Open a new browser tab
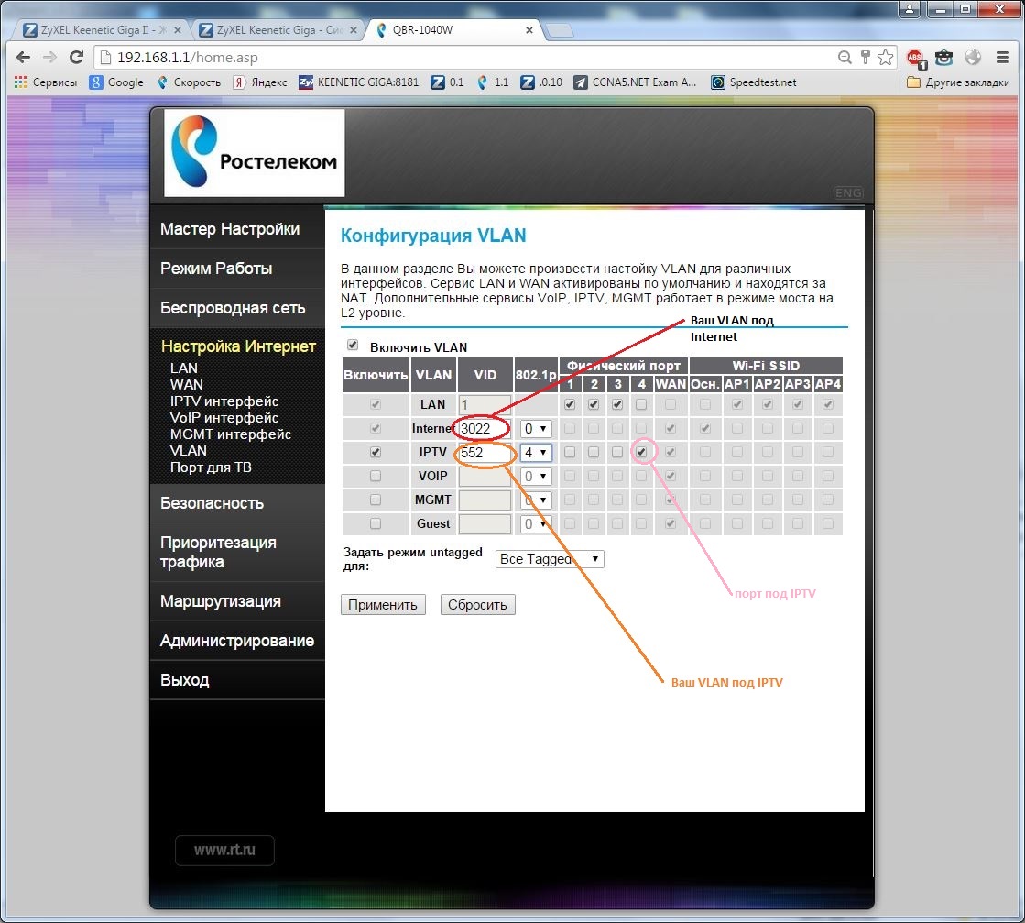Viewport: 1025px width, 923px height. click(559, 31)
